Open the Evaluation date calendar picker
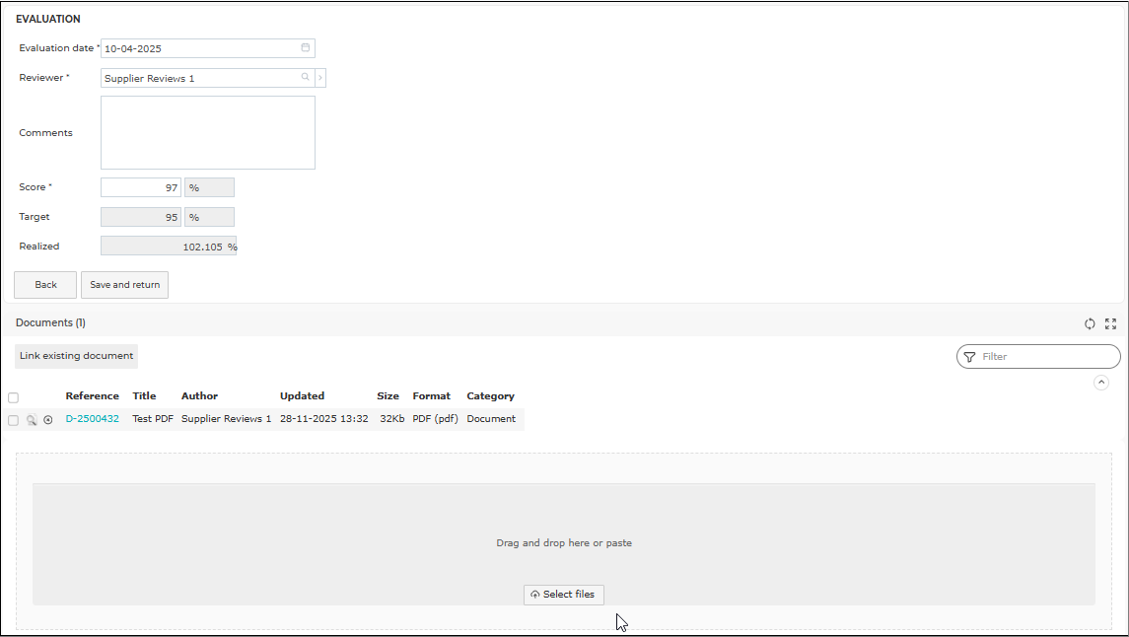The image size is (1129, 637). click(x=306, y=47)
